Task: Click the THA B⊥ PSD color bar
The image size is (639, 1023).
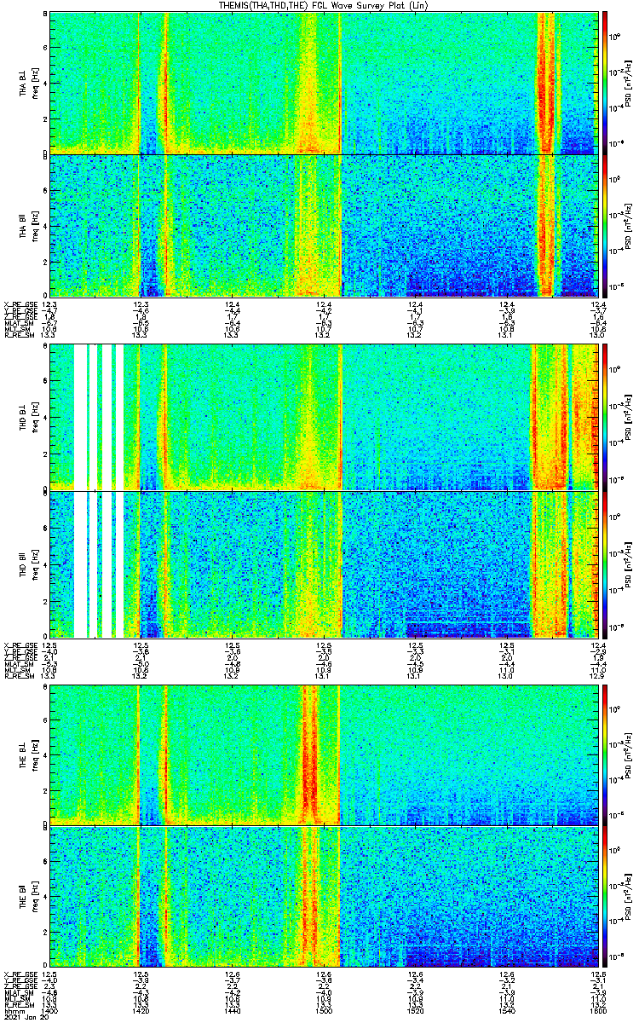Action: [x=606, y=82]
